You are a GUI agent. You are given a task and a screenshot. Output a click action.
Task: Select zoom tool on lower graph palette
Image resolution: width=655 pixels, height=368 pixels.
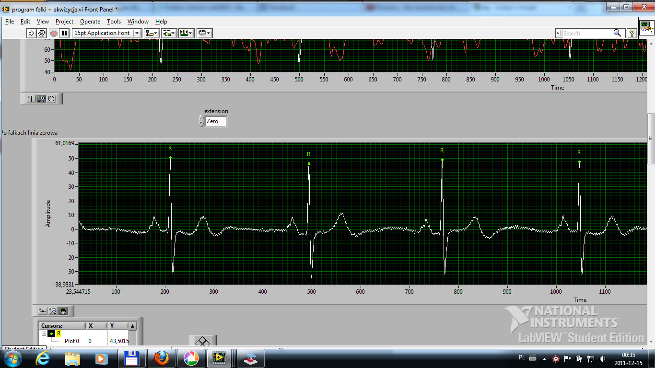[x=53, y=311]
